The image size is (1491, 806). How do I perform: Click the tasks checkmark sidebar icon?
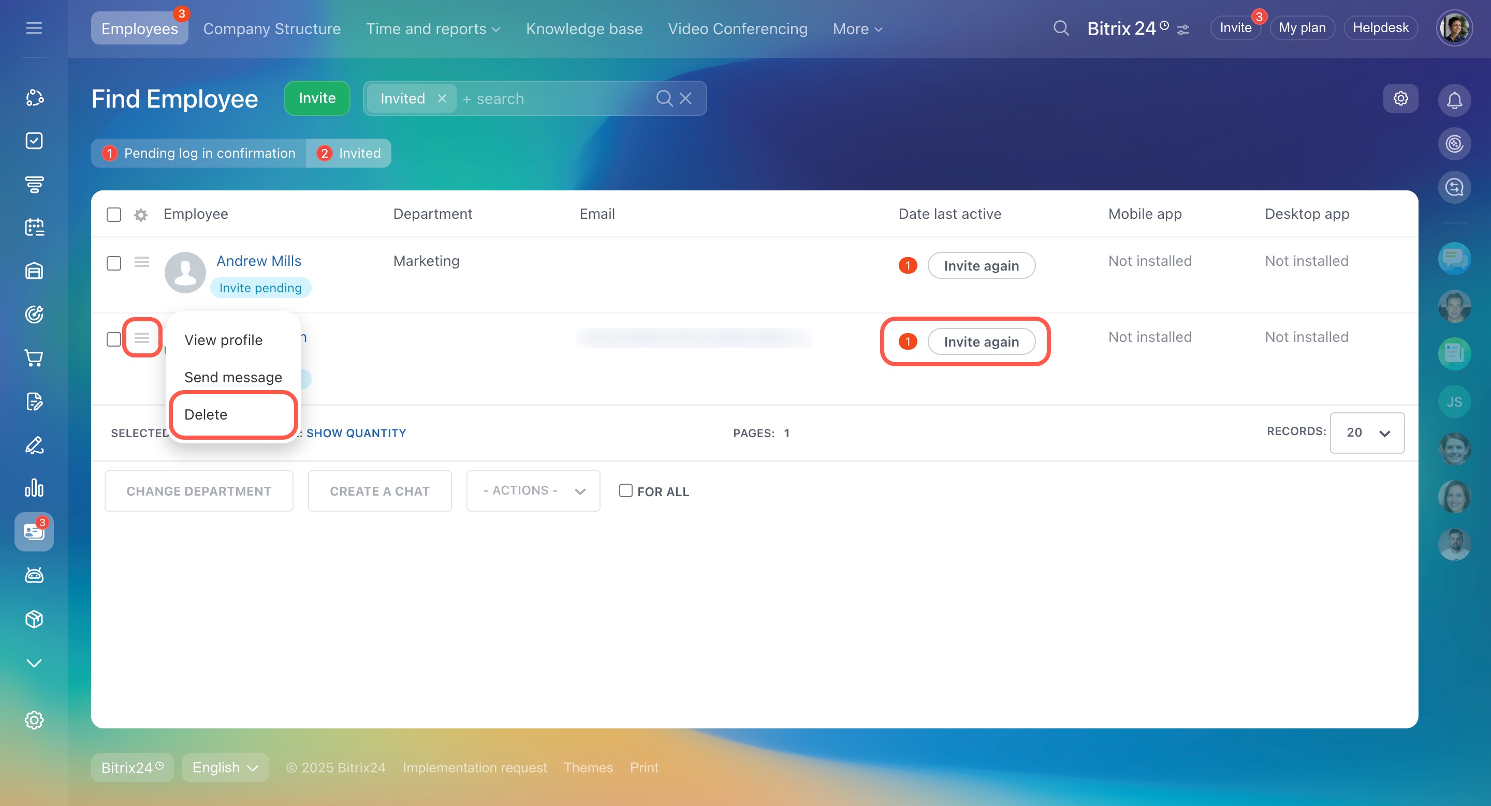coord(34,141)
